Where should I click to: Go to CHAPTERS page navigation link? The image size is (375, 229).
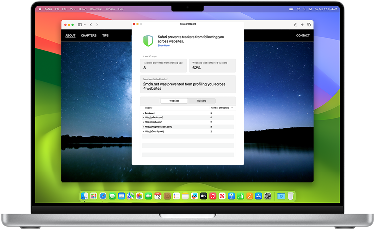tap(89, 36)
